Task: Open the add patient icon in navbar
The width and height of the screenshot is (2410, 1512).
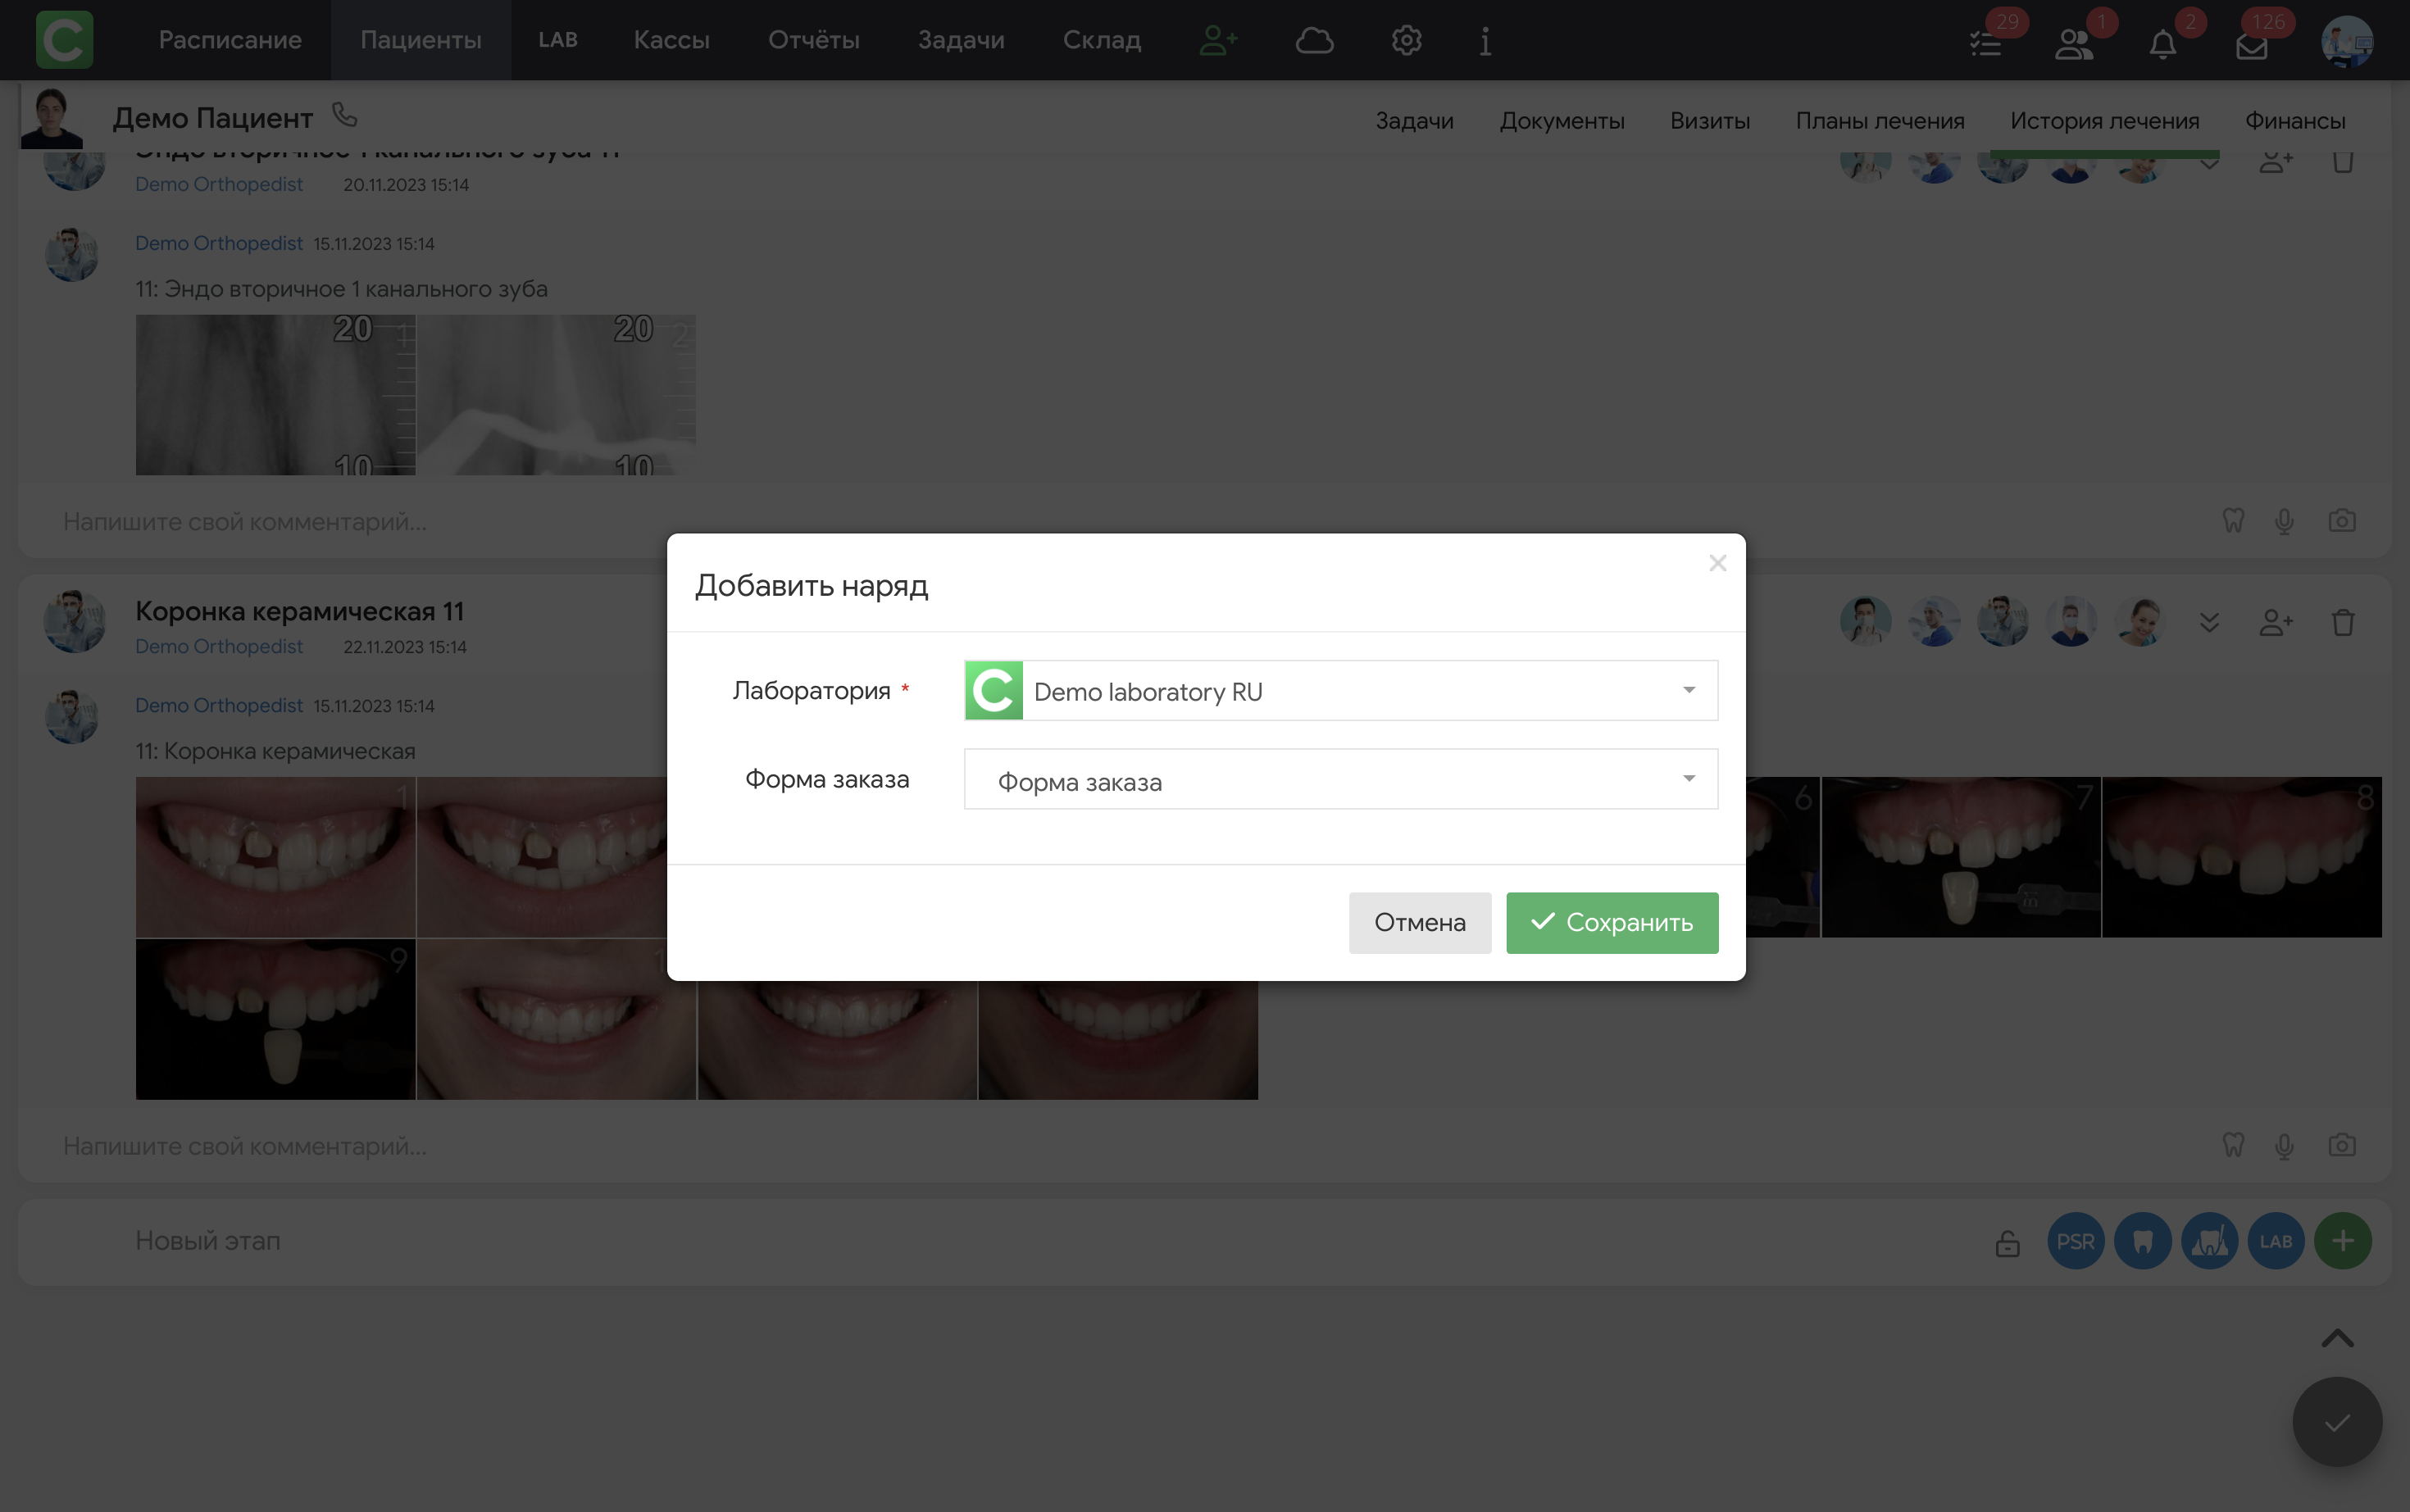Action: 1218,40
